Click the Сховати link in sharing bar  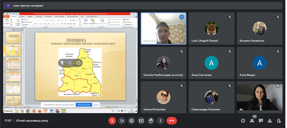click(96, 105)
